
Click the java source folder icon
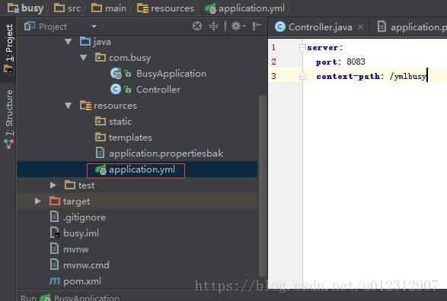click(85, 42)
